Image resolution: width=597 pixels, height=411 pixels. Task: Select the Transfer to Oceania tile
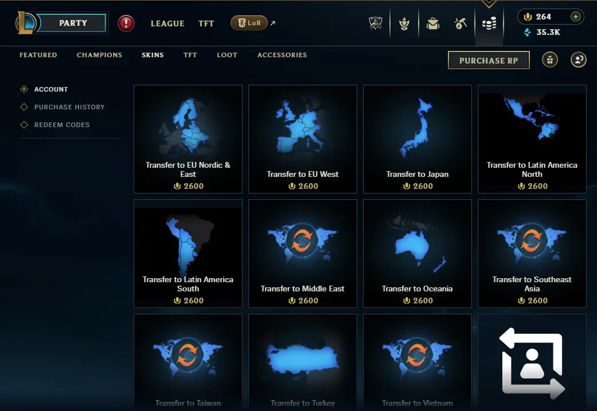click(x=417, y=254)
